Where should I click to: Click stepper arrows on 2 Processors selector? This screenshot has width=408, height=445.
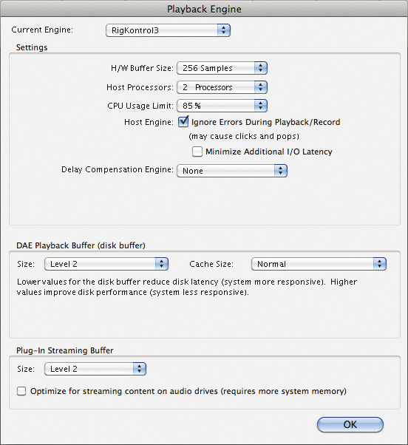pyautogui.click(x=261, y=87)
